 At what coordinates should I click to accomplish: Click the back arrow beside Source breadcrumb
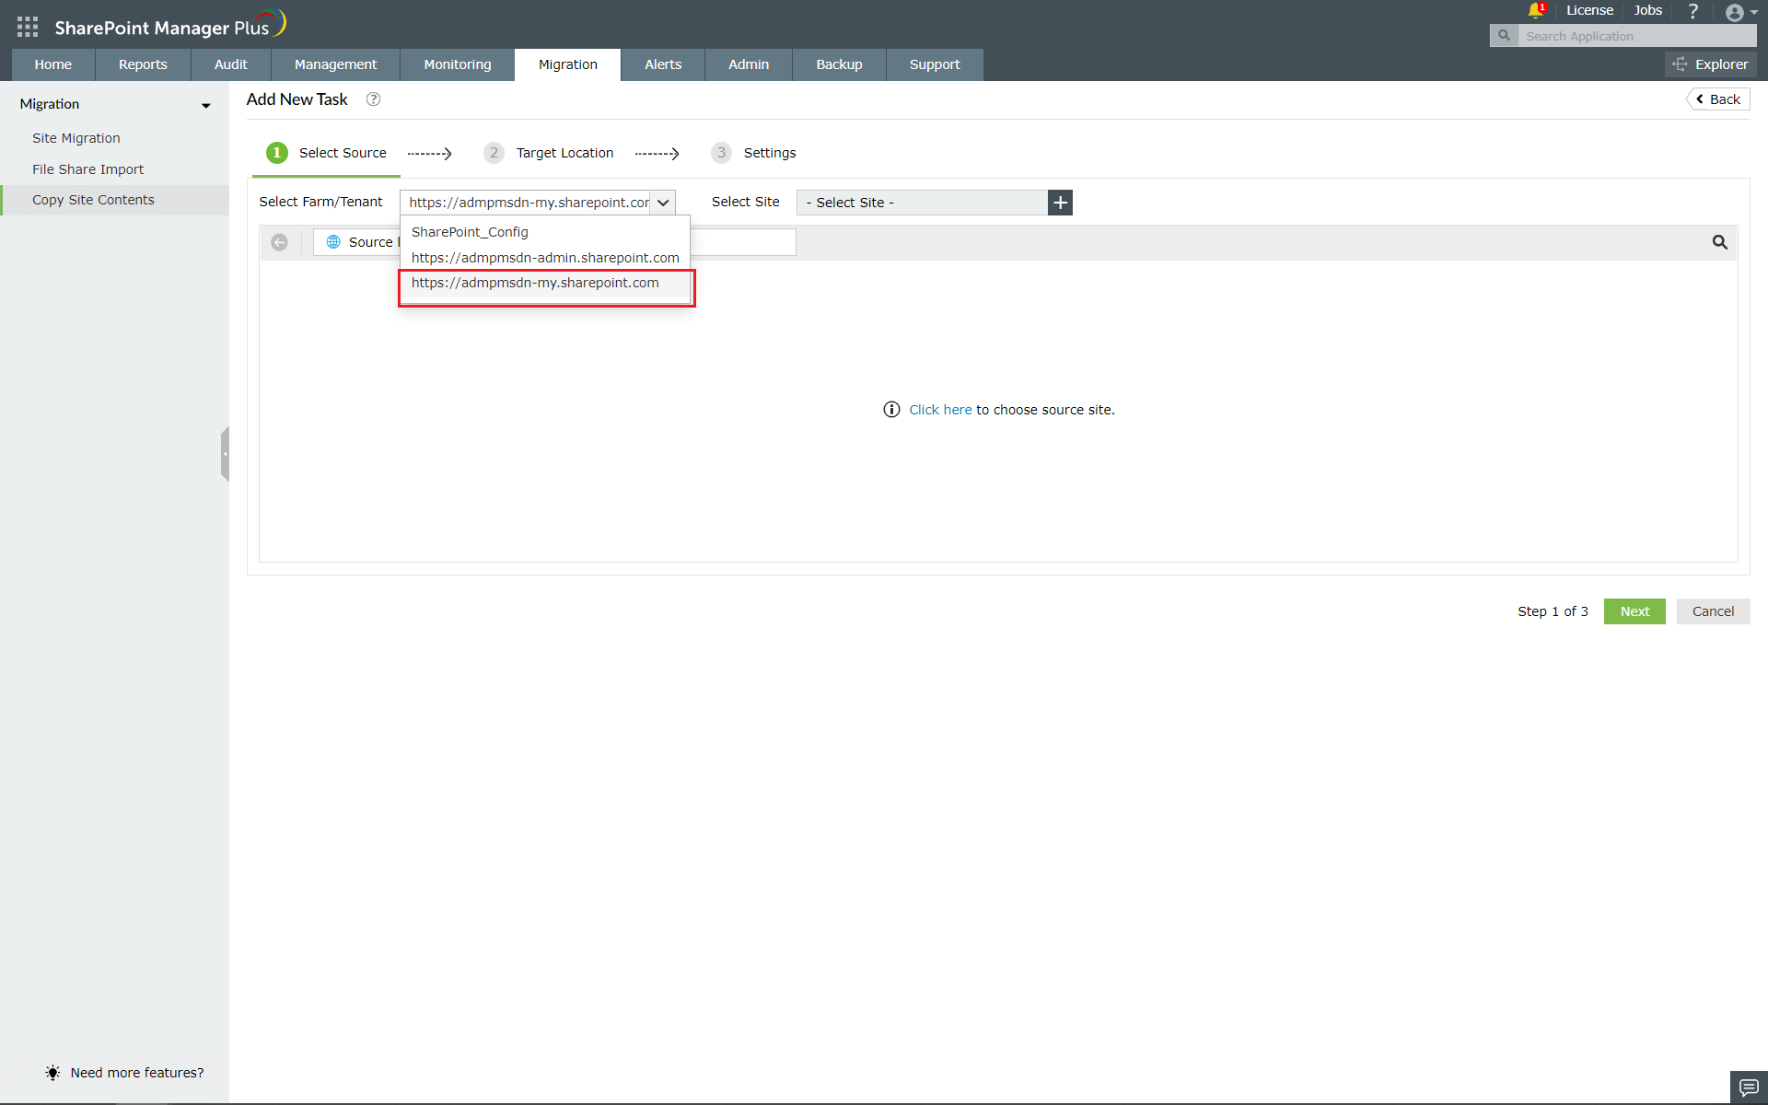(x=280, y=242)
